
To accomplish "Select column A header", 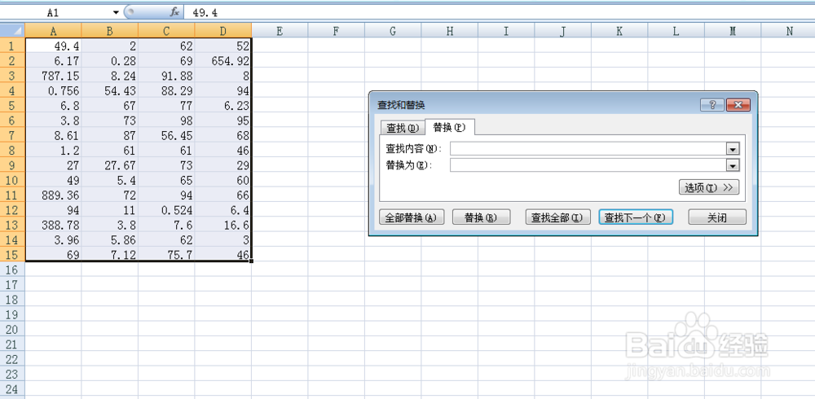I will point(54,31).
